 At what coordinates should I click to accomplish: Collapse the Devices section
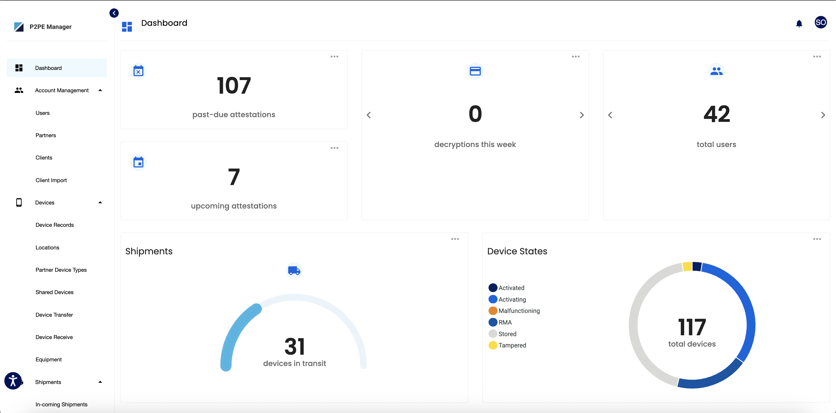pos(100,203)
